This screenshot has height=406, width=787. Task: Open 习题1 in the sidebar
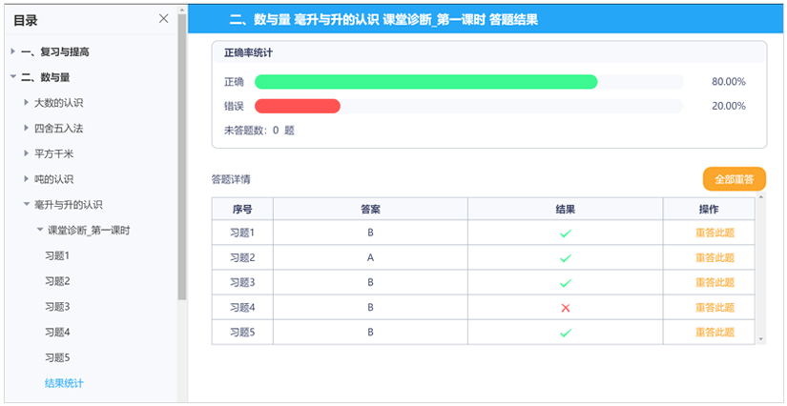pyautogui.click(x=57, y=255)
